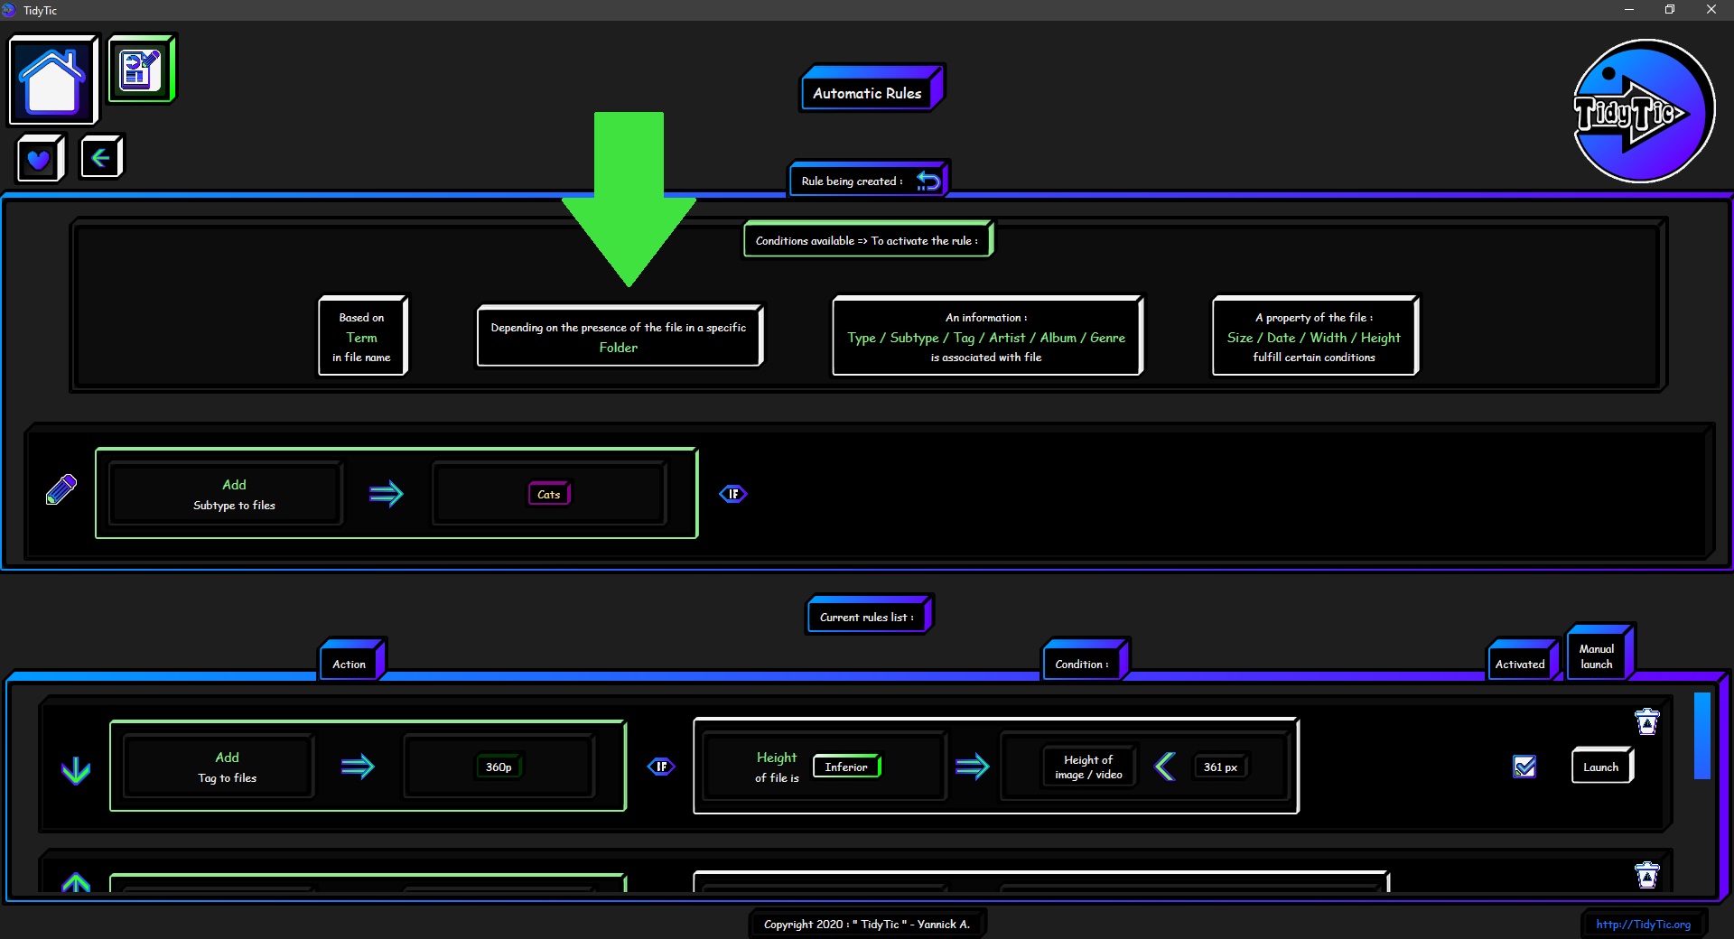Select the Type / Subtype / Tag information condition

point(986,337)
